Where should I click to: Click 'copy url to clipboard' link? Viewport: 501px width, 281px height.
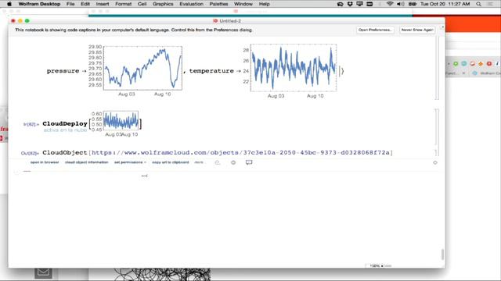coord(171,162)
